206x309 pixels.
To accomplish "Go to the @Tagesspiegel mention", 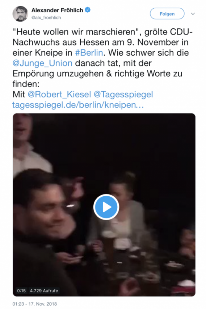I will (123, 95).
